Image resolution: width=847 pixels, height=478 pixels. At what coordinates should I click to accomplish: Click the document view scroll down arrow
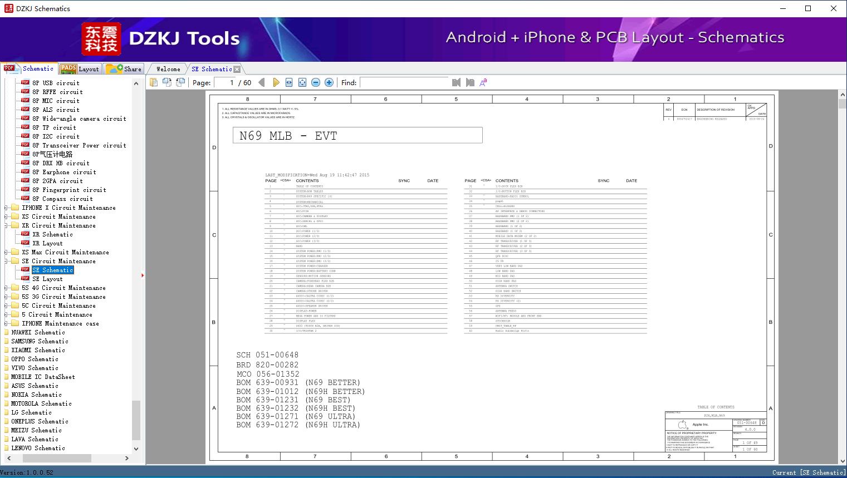[x=842, y=461]
